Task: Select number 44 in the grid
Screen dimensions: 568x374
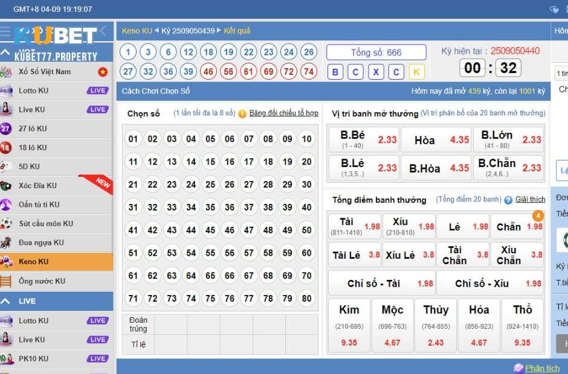Action: tap(191, 230)
